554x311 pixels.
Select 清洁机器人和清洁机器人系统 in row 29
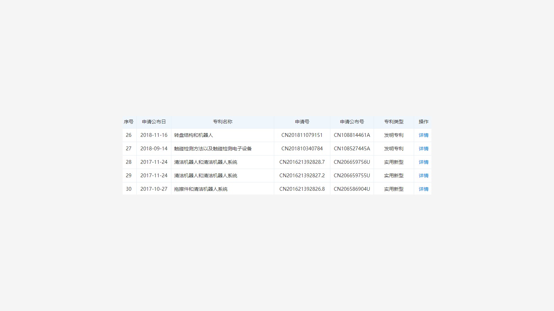coord(206,176)
